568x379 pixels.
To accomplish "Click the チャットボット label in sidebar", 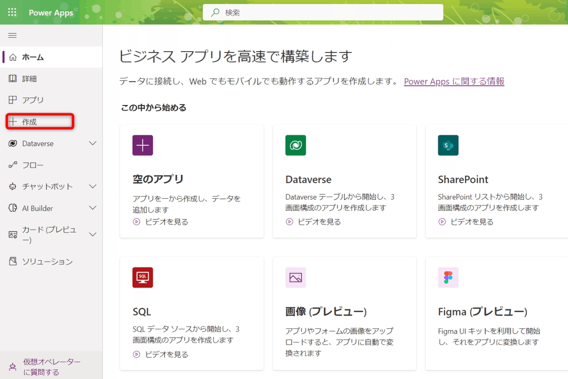I will pyautogui.click(x=47, y=186).
